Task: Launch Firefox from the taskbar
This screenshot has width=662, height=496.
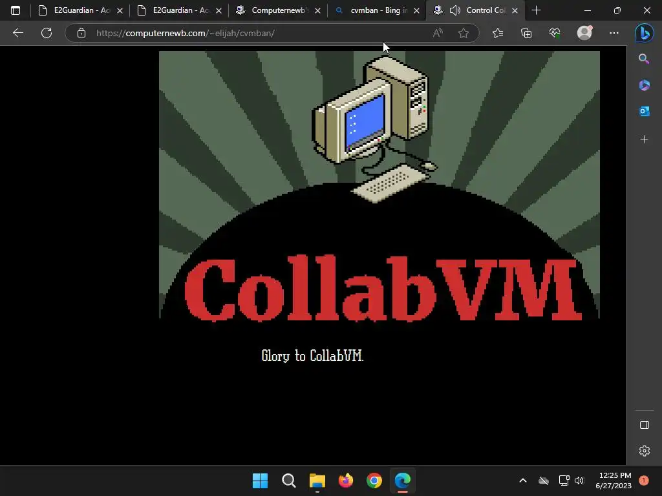Action: point(346,480)
